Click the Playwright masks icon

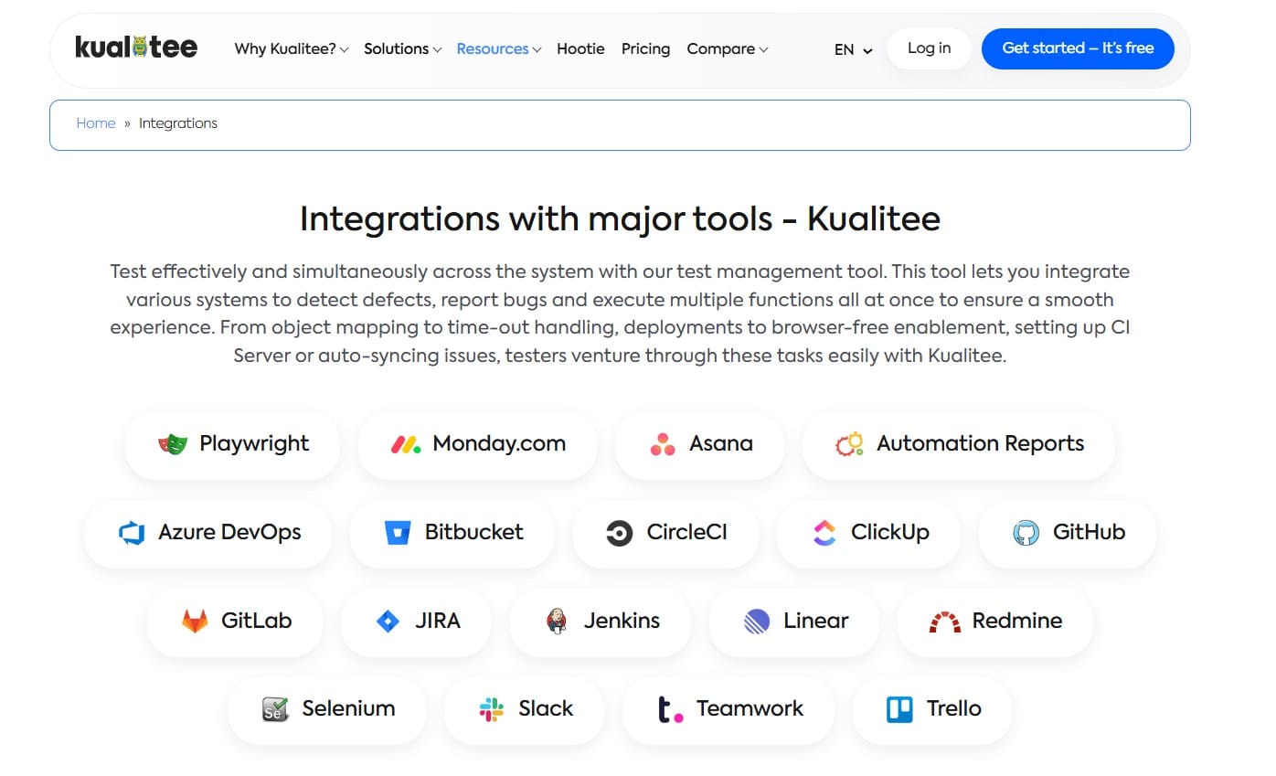coord(172,444)
